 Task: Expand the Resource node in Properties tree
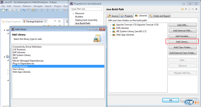point(73,14)
